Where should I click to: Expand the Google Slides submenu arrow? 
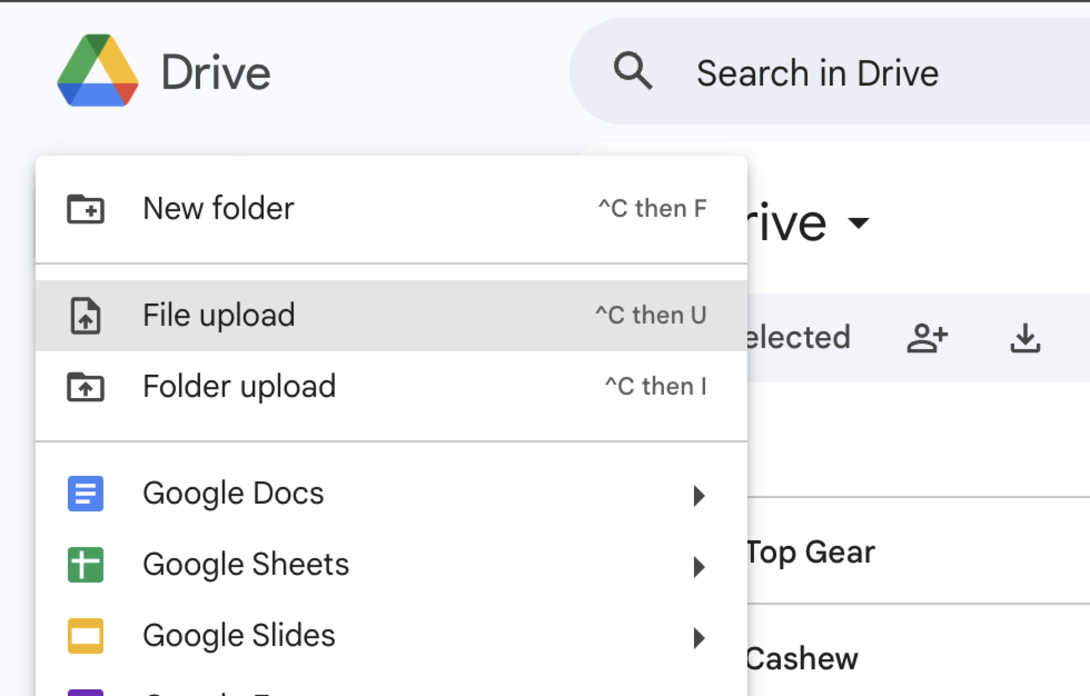(700, 638)
